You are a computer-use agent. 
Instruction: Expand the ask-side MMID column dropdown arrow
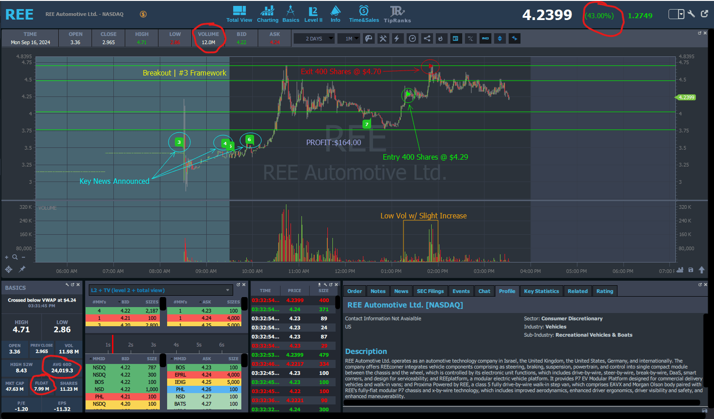coord(171,359)
